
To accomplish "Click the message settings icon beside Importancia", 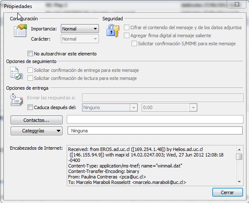I will coord(20,30).
